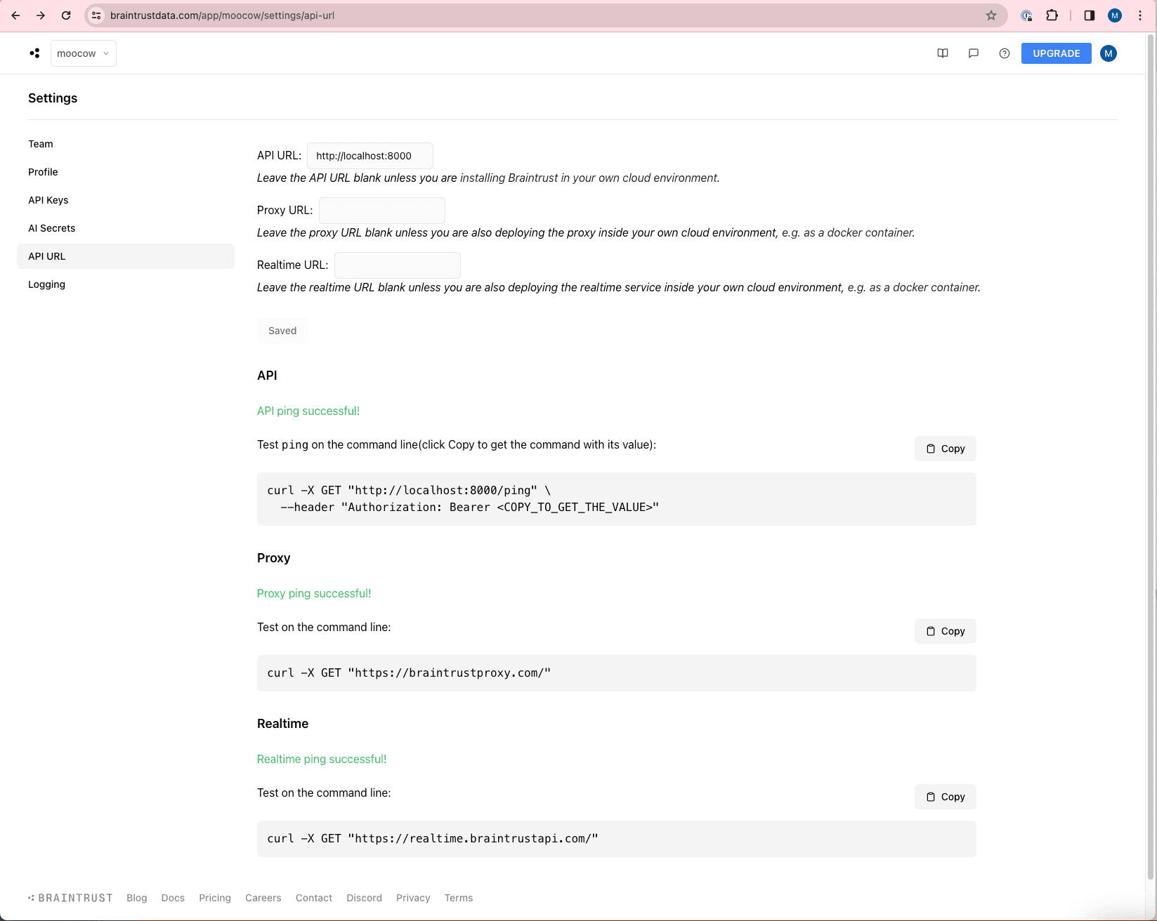
Task: Open the Privacy link in the footer
Action: coord(413,898)
